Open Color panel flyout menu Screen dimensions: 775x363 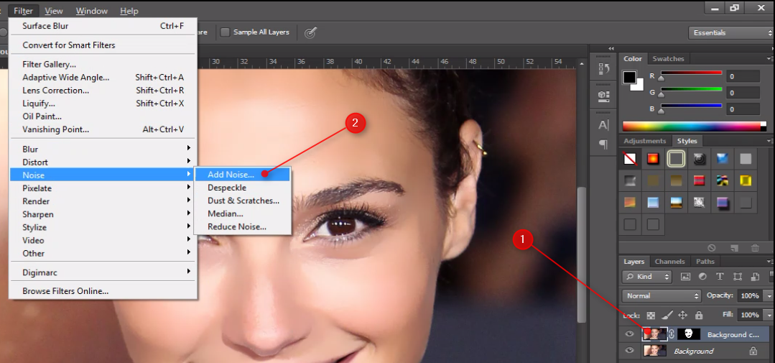(771, 59)
